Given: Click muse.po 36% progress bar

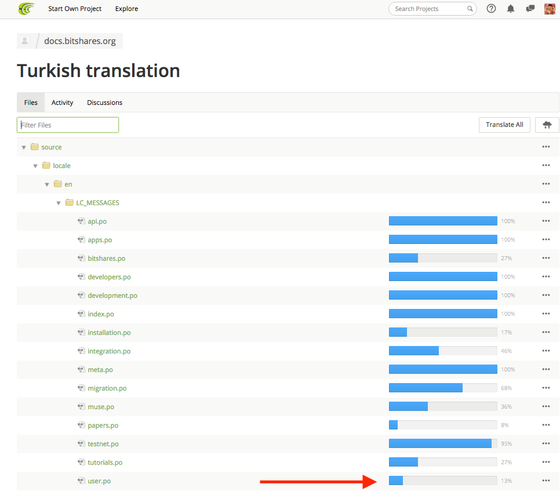Looking at the screenshot, I should pyautogui.click(x=443, y=406).
